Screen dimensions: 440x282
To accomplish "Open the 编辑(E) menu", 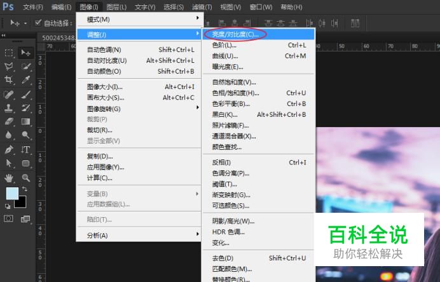I will pos(61,7).
